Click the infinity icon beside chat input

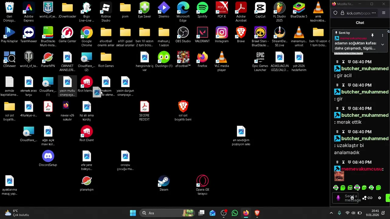tap(370, 198)
